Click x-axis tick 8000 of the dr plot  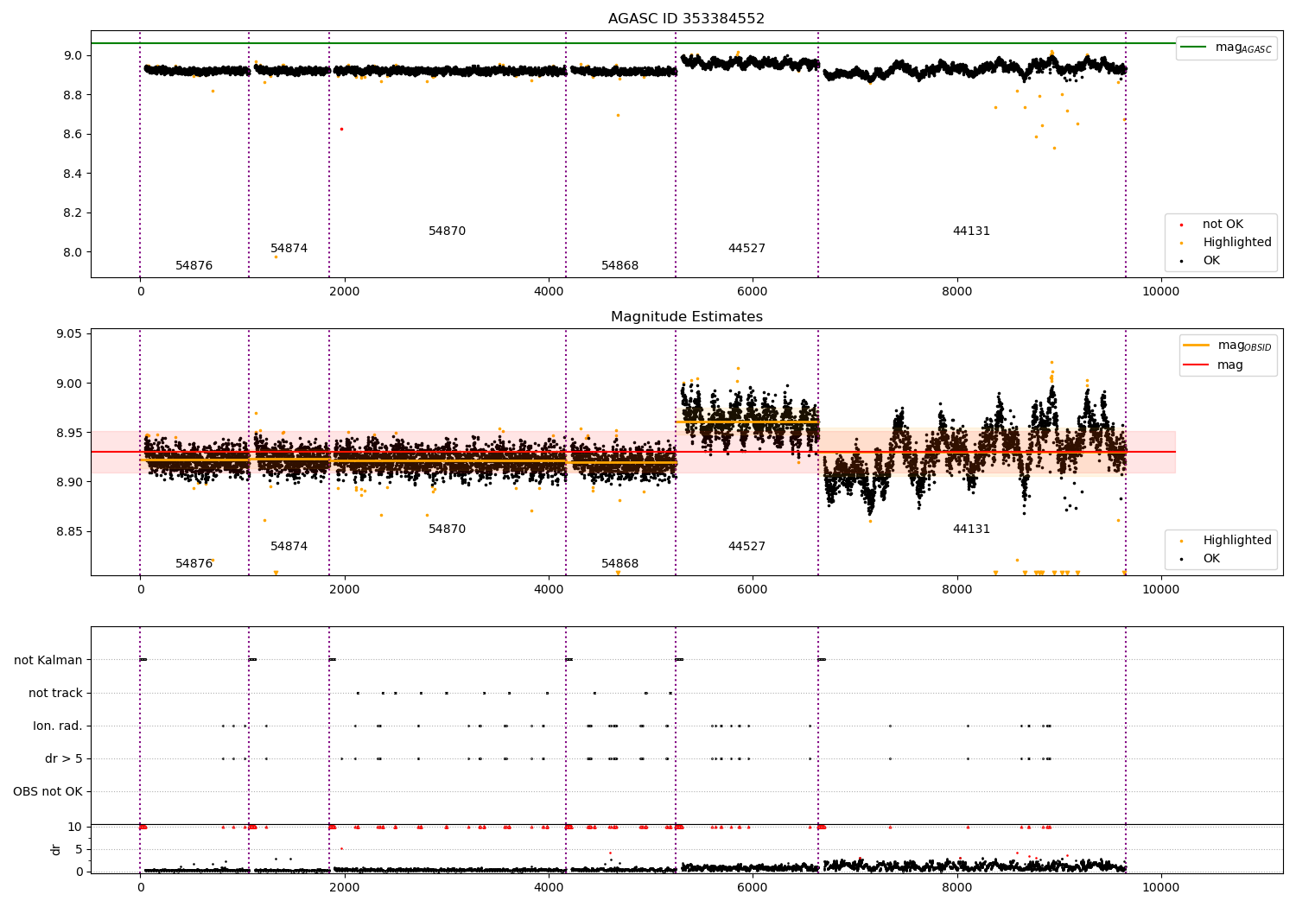point(956,887)
